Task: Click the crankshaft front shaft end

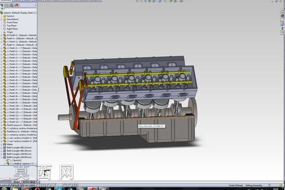Action: coord(64,117)
